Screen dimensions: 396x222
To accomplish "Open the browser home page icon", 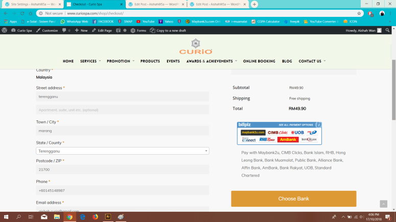I will tap(31, 13).
